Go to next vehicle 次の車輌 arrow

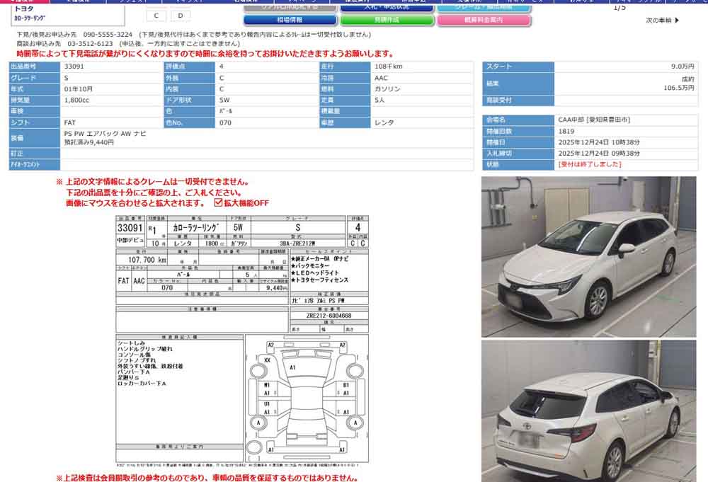[662, 21]
